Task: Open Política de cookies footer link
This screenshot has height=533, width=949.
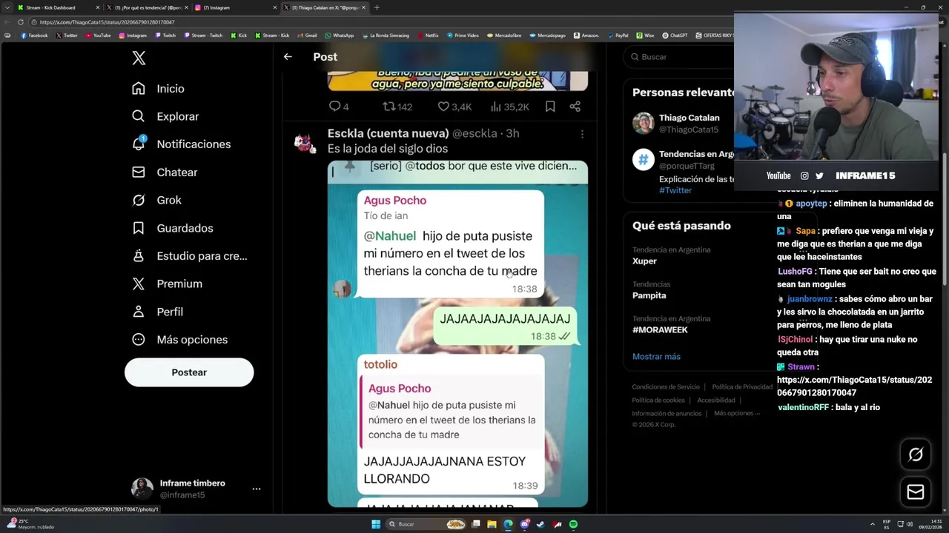Action: pyautogui.click(x=658, y=400)
